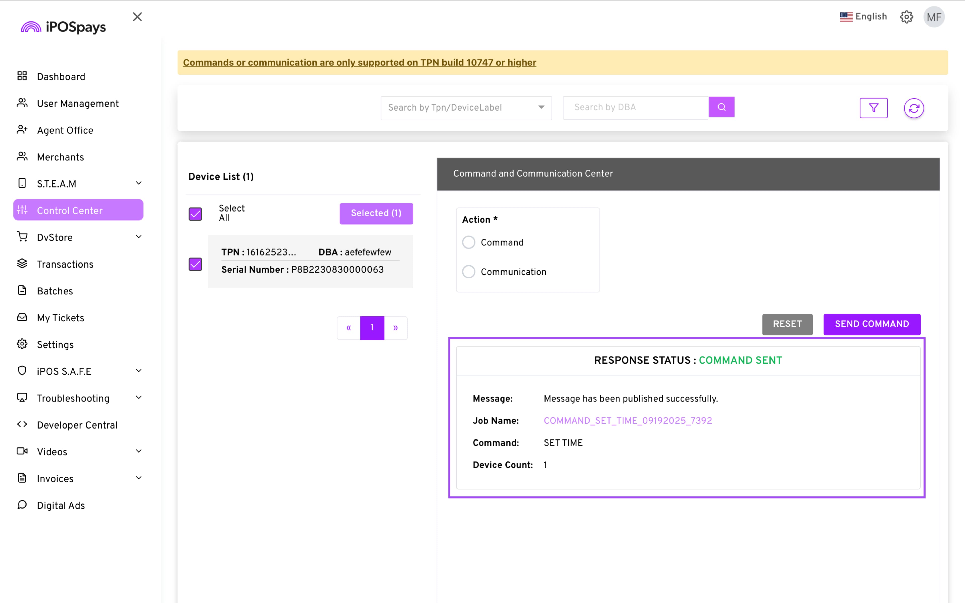Click the Search by DBA field
Image resolution: width=965 pixels, height=603 pixels.
(x=635, y=107)
